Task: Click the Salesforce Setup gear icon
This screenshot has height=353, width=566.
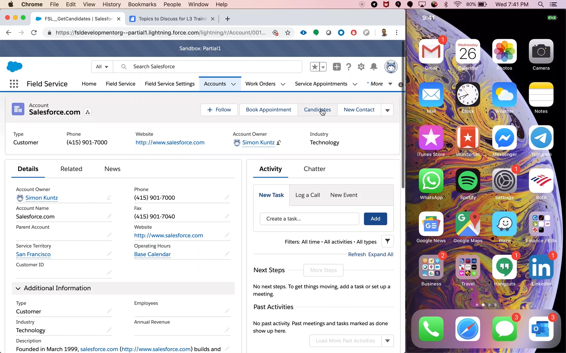Action: 361,67
